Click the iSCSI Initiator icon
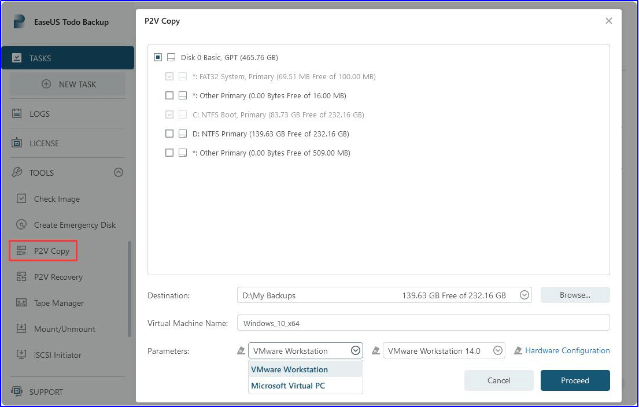The height and width of the screenshot is (407, 639). tap(21, 354)
